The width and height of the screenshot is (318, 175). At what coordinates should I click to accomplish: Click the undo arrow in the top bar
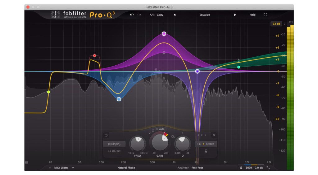coord(132,15)
